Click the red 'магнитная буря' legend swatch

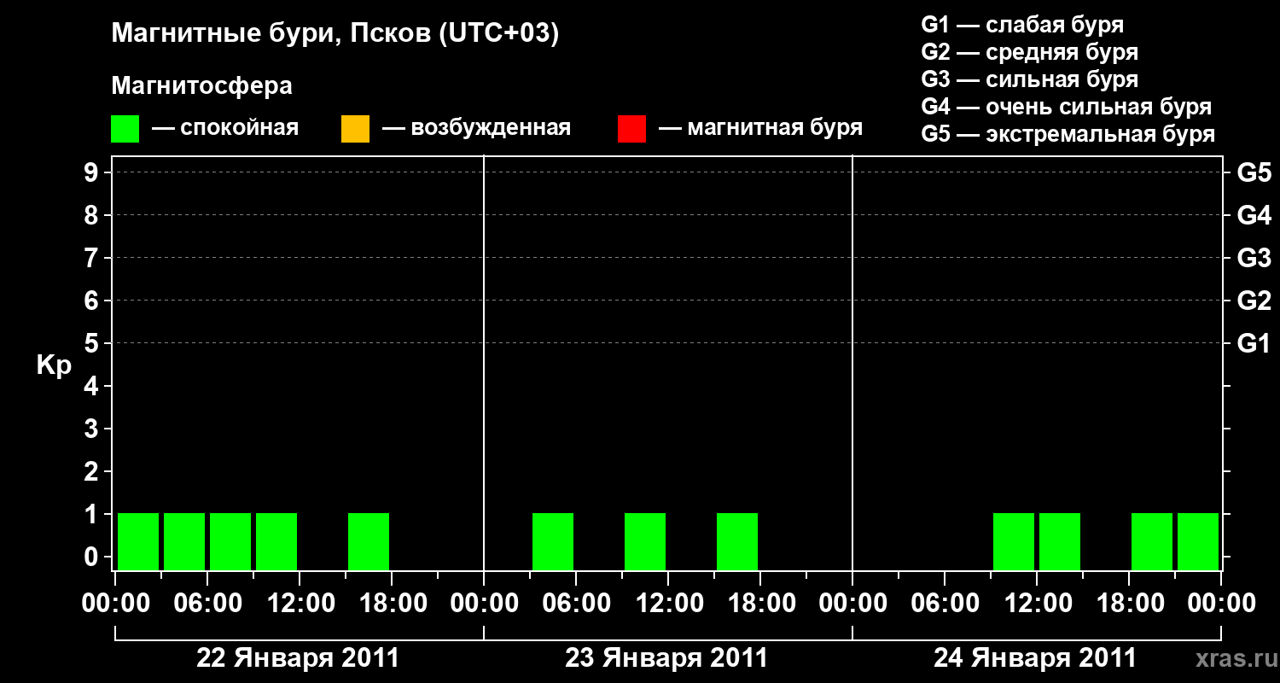[631, 129]
